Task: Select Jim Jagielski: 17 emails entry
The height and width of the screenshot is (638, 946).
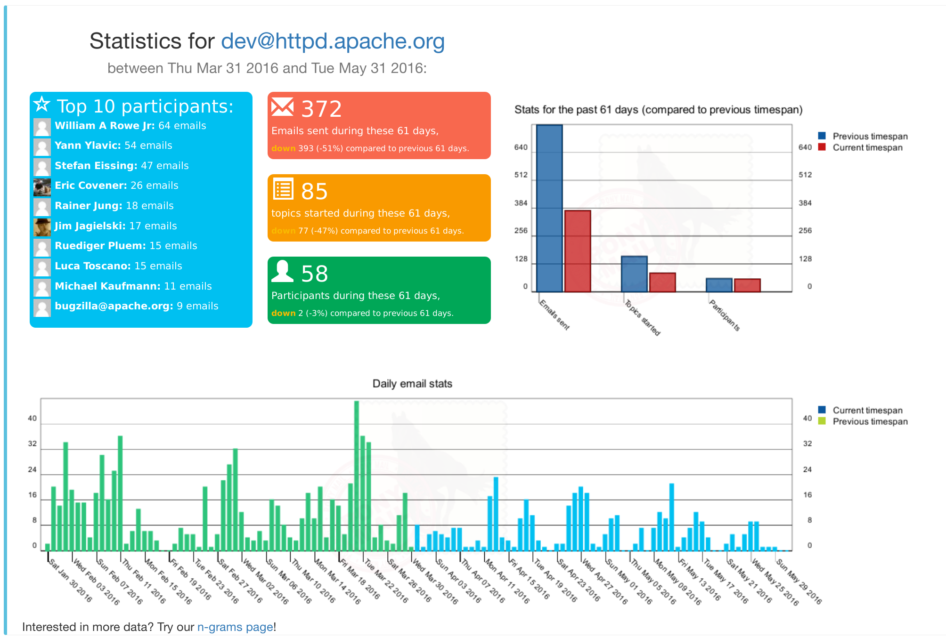Action: (x=116, y=226)
